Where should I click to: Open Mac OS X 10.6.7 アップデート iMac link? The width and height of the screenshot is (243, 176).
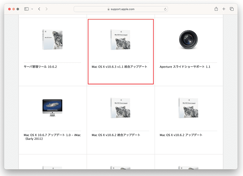(52, 137)
